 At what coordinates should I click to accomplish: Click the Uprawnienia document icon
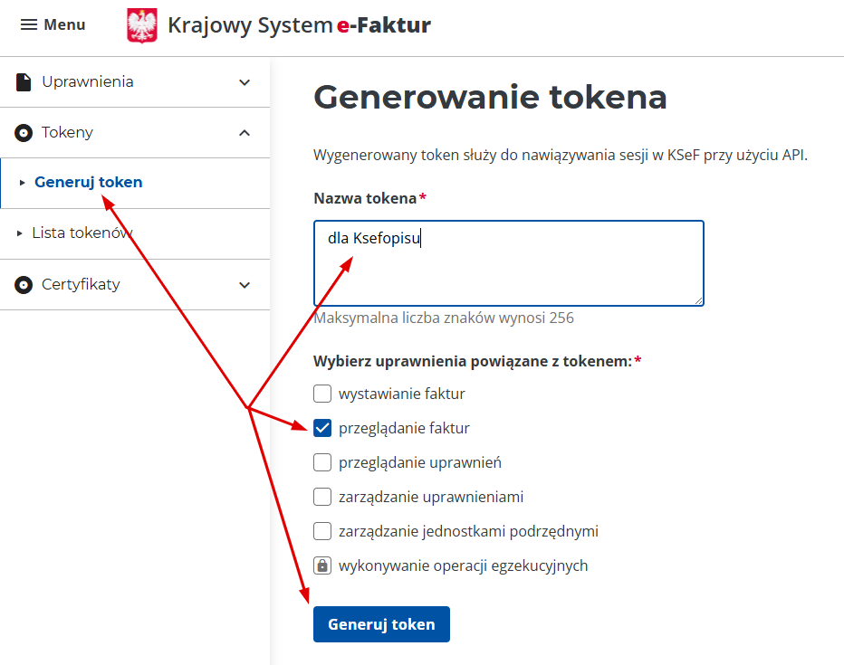(x=24, y=82)
